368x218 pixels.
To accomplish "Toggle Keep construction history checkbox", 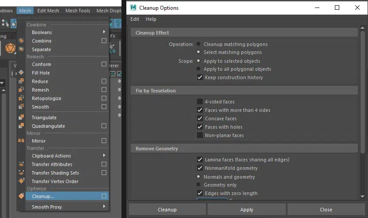I will (200, 77).
